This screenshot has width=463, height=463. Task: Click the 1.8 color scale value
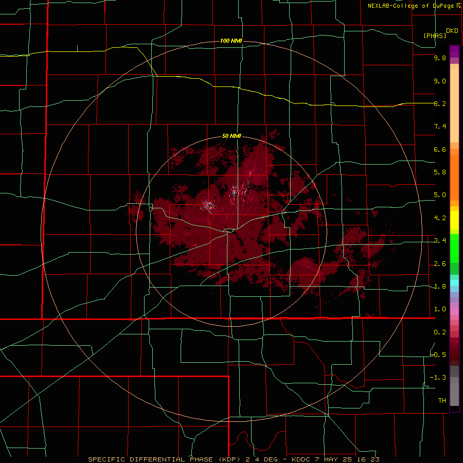tap(440, 287)
